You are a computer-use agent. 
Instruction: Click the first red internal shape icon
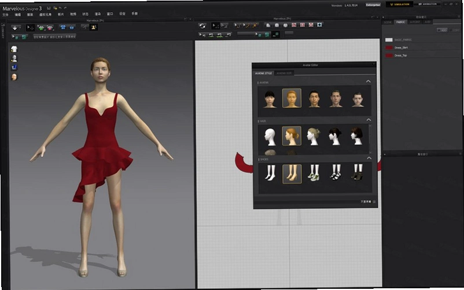294,25
